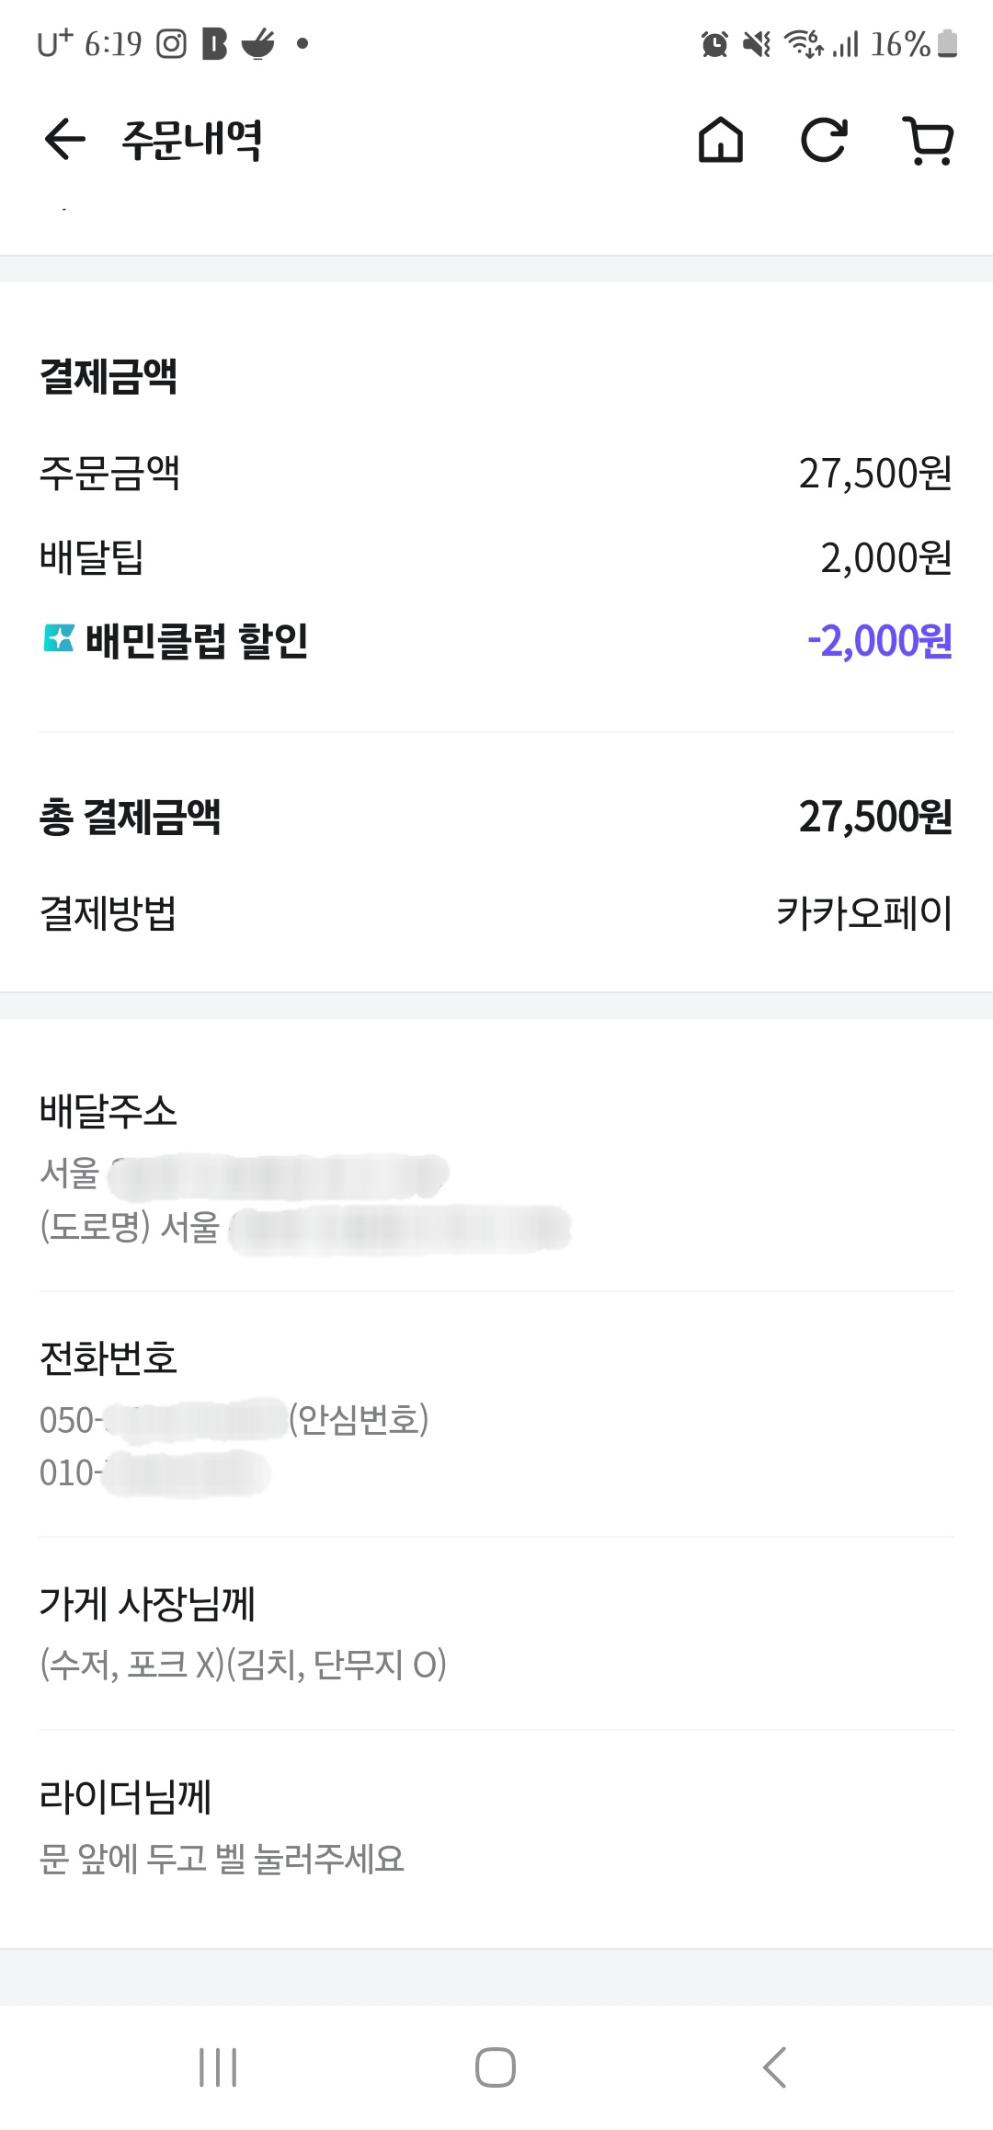Refresh the order details page
The height and width of the screenshot is (2130, 993).
[x=823, y=141]
